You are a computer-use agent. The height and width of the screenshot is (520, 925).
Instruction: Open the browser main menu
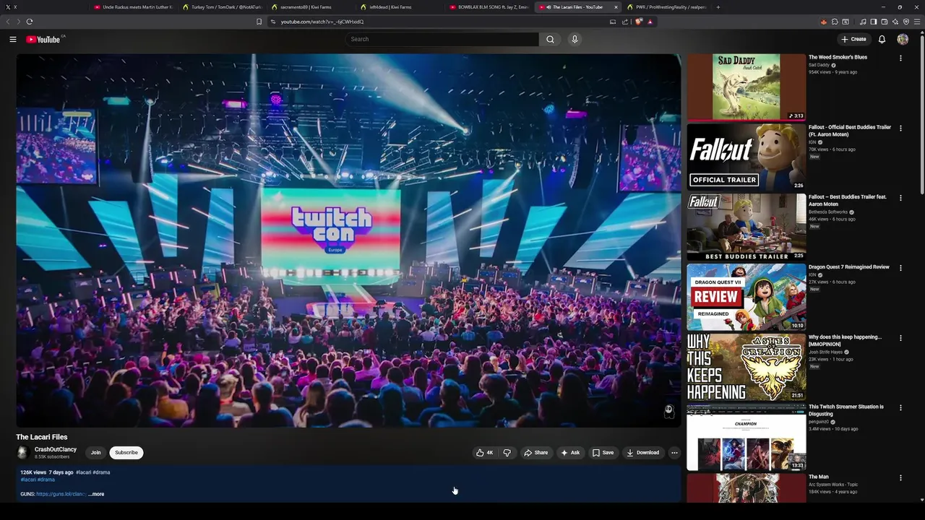pos(917,22)
